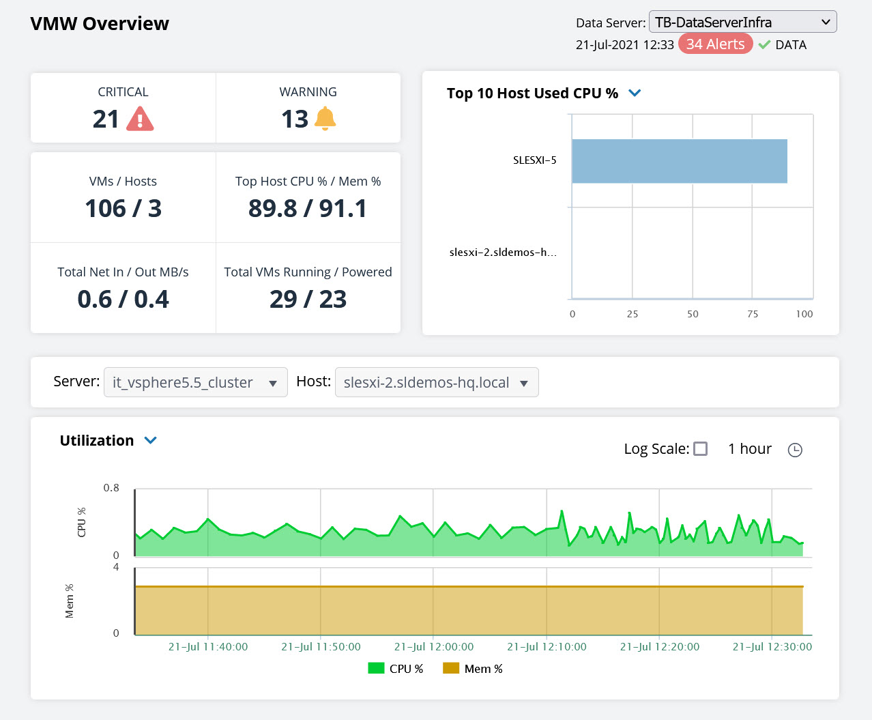The width and height of the screenshot is (872, 720).
Task: Expand the Top 10 Host Used CPU % chevron
Action: 635,93
